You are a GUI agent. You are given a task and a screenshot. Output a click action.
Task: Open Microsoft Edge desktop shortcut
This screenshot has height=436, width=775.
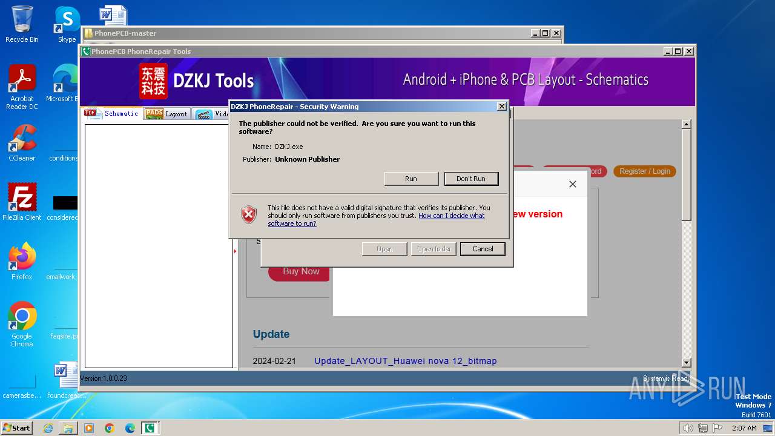coord(62,84)
